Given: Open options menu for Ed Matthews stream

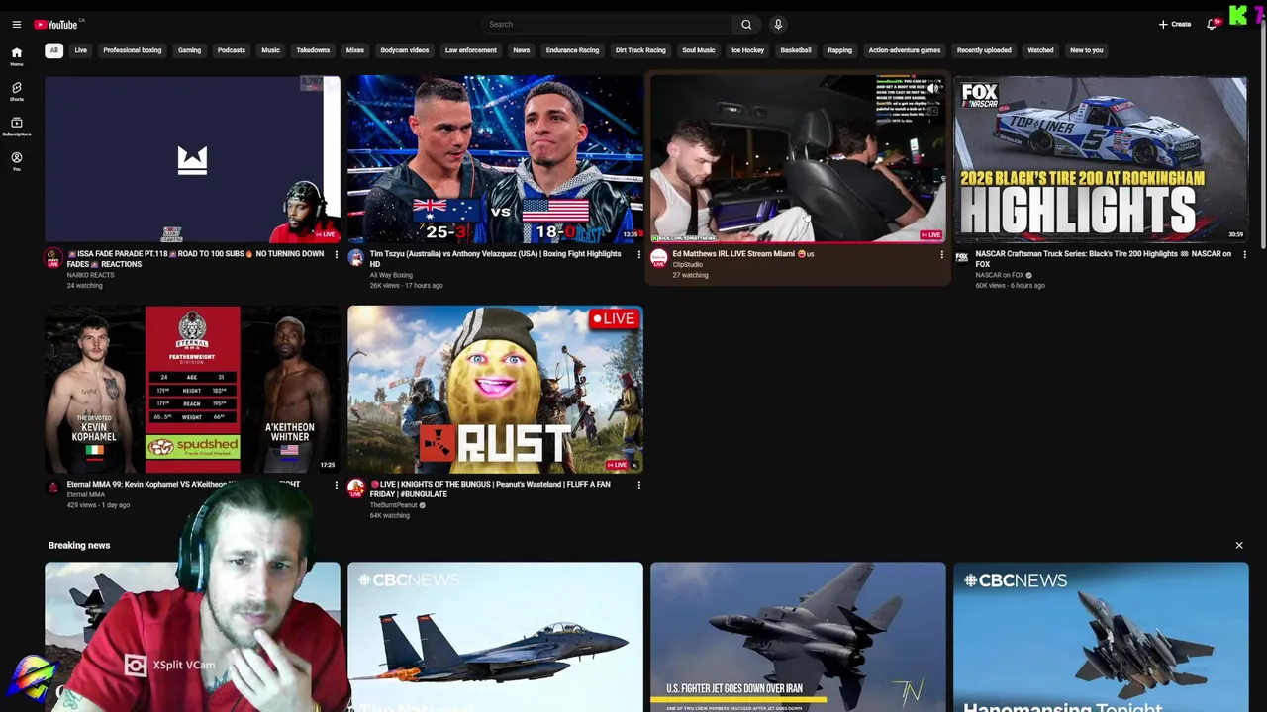Looking at the screenshot, I should tap(941, 254).
